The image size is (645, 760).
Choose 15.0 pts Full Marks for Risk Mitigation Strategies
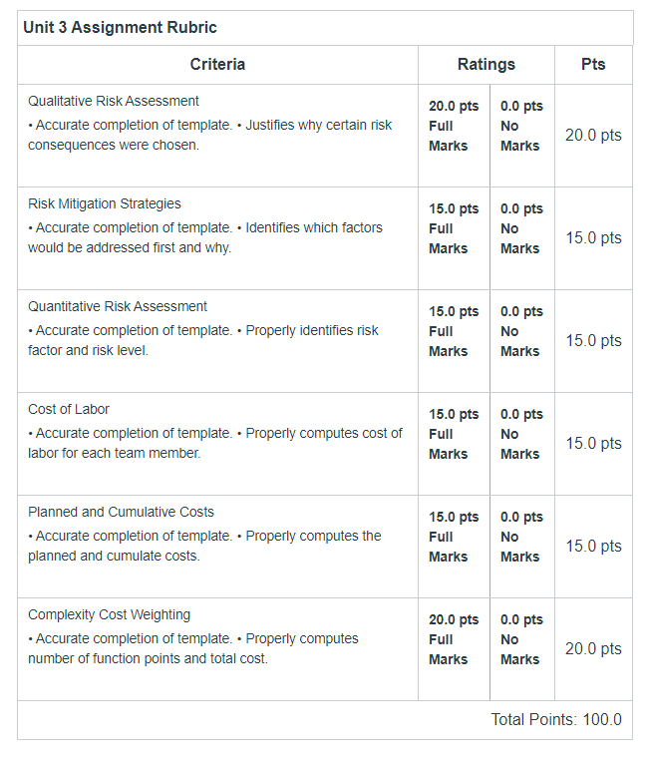pyautogui.click(x=454, y=238)
